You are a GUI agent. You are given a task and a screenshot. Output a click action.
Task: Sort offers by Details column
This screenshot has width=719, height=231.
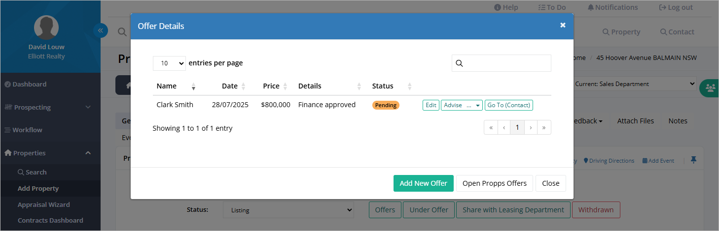click(x=330, y=86)
